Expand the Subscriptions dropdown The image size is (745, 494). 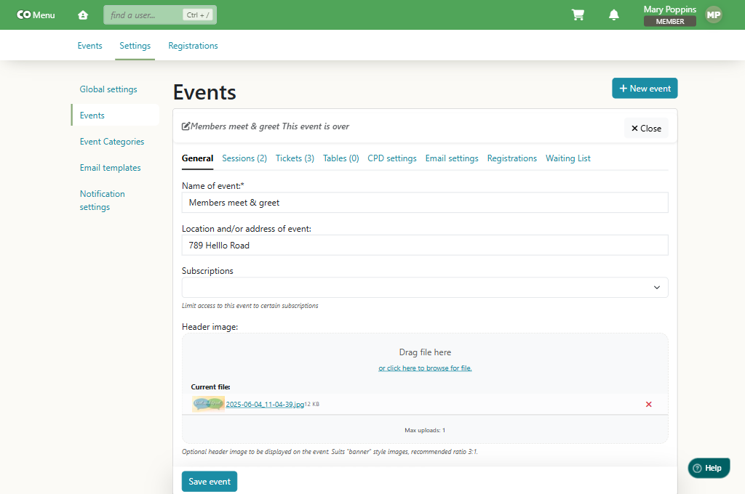point(424,288)
